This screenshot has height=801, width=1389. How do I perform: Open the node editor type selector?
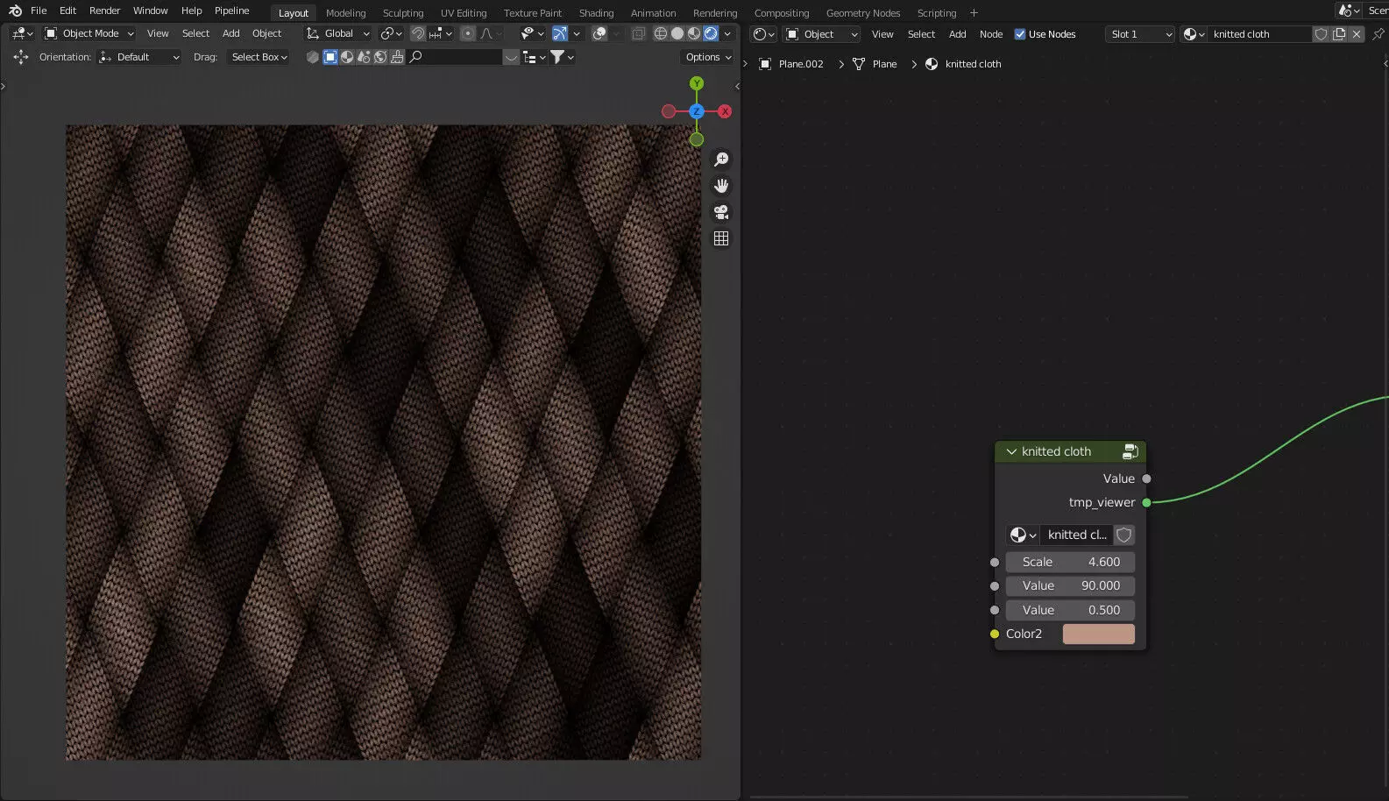point(764,34)
